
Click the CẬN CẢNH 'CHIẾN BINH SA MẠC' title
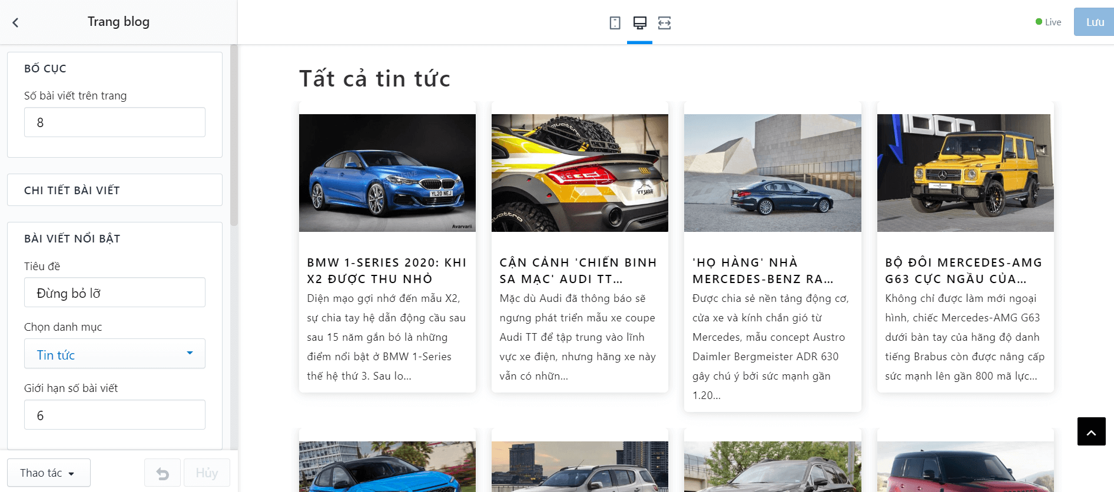578,271
